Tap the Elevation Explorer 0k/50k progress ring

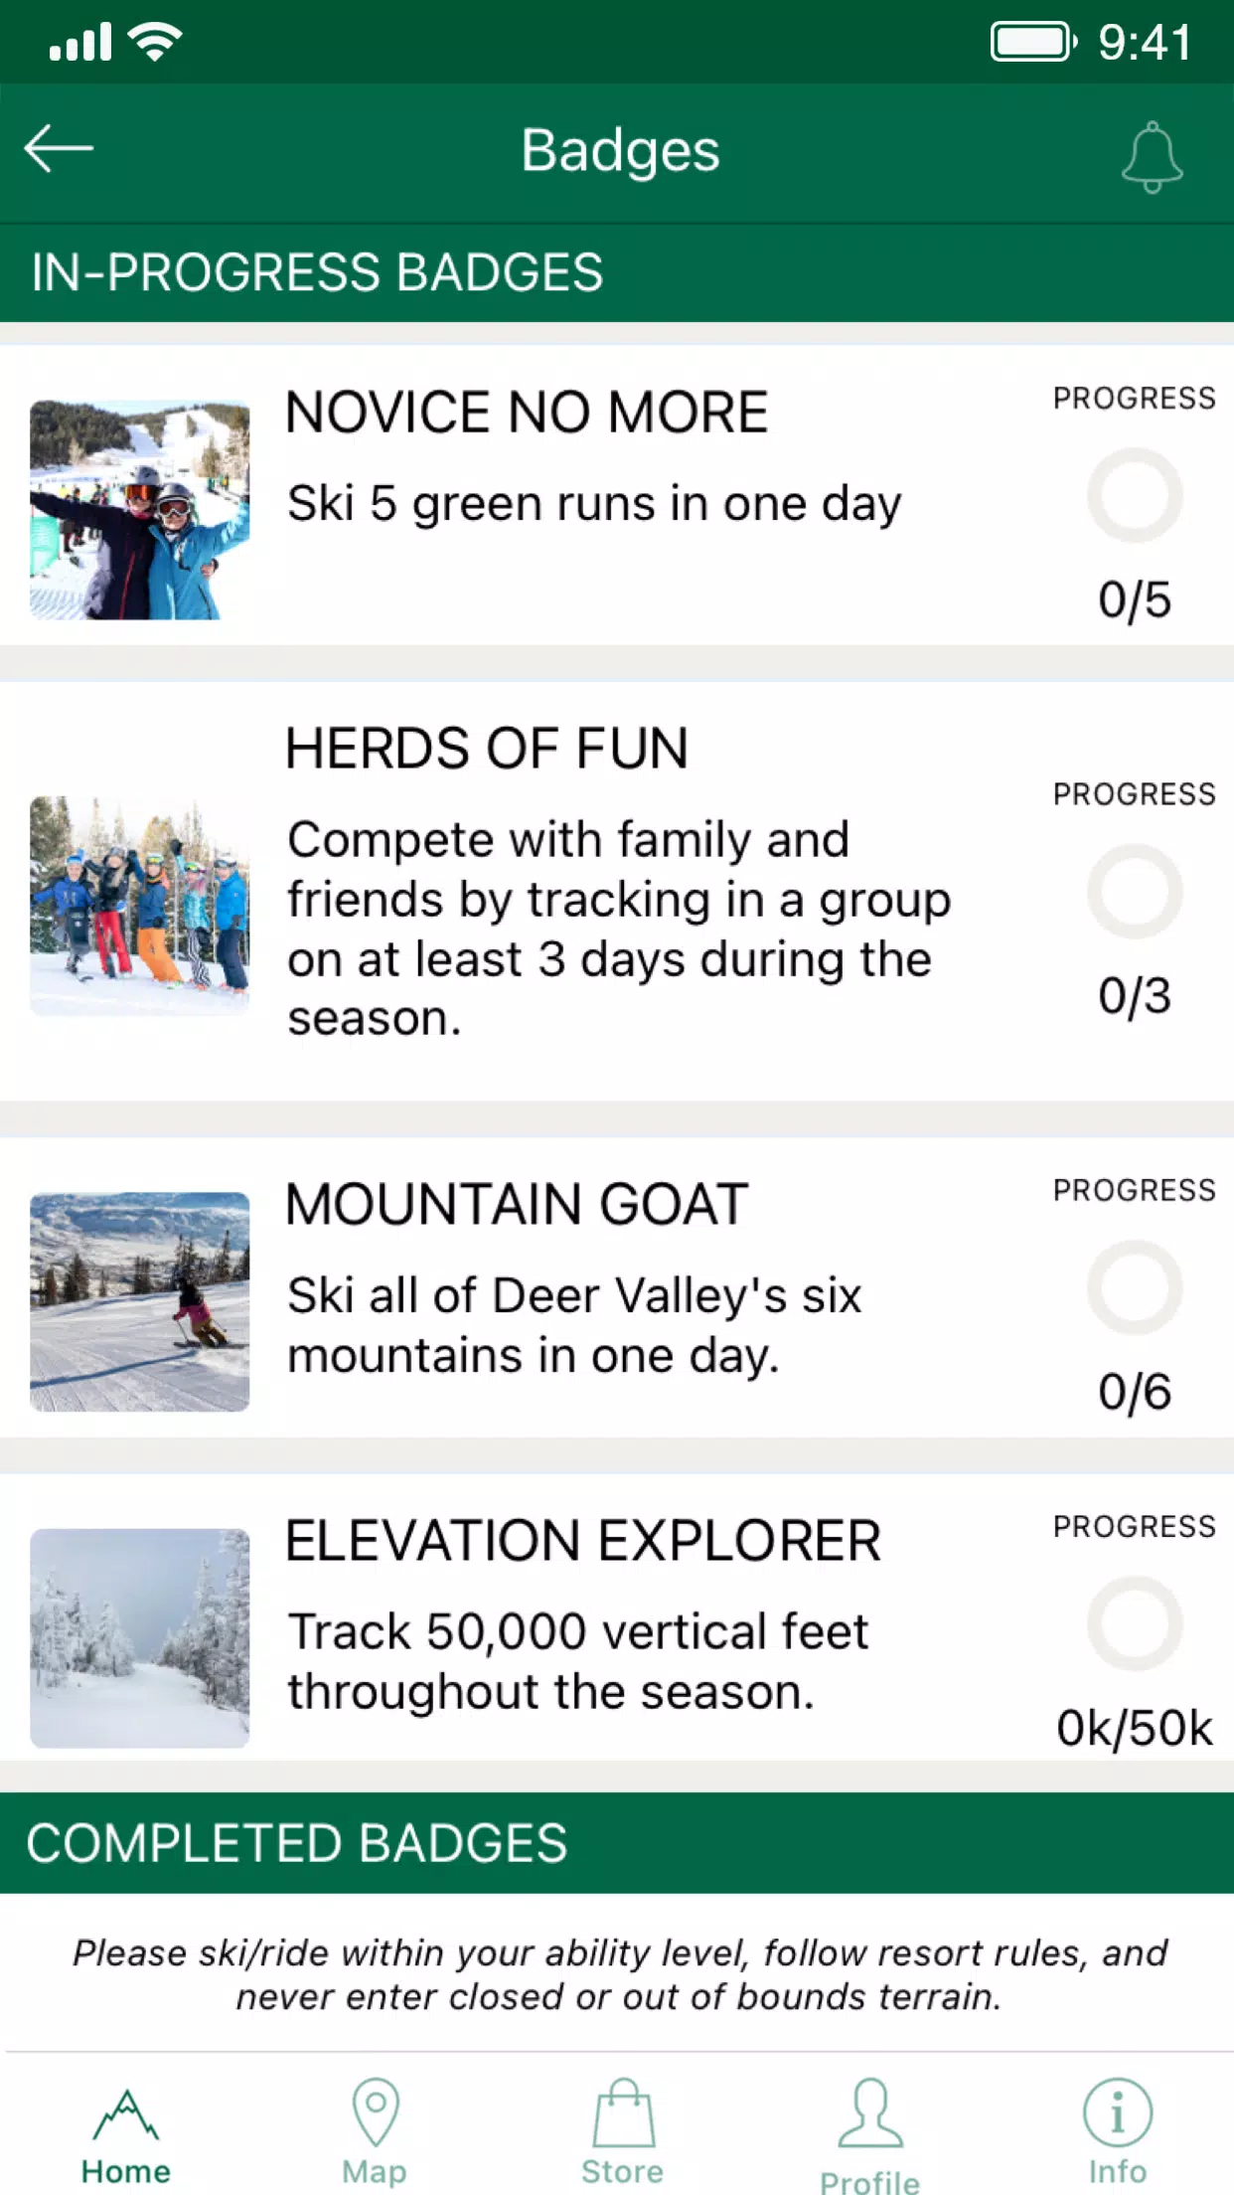pyautogui.click(x=1134, y=1624)
